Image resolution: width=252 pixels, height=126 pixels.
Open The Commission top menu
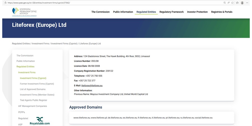tap(101, 12)
